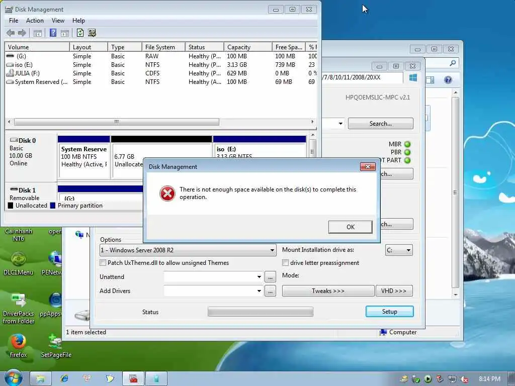Click the search magnifier icon in Explorer window

453,63
